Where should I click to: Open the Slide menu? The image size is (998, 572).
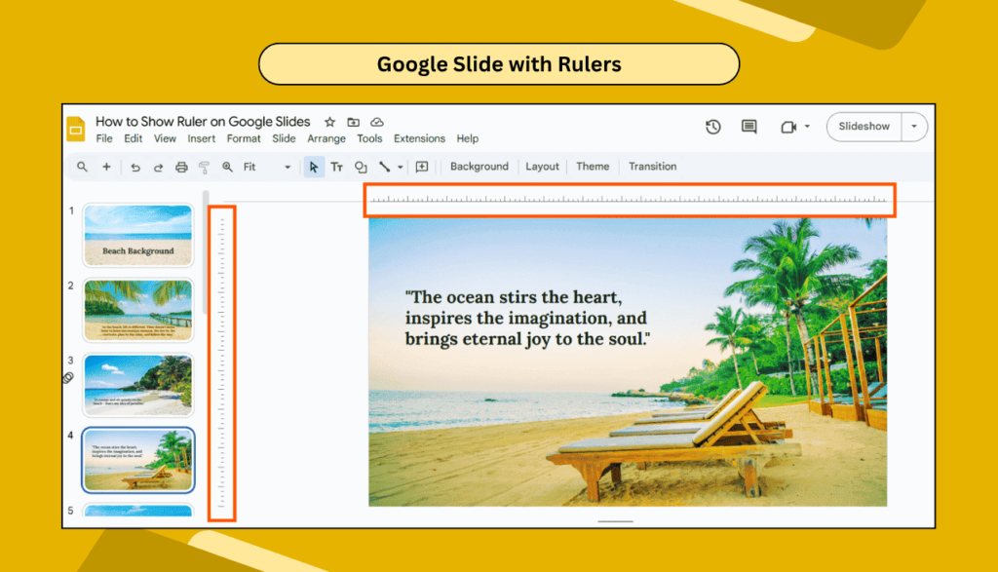click(284, 138)
